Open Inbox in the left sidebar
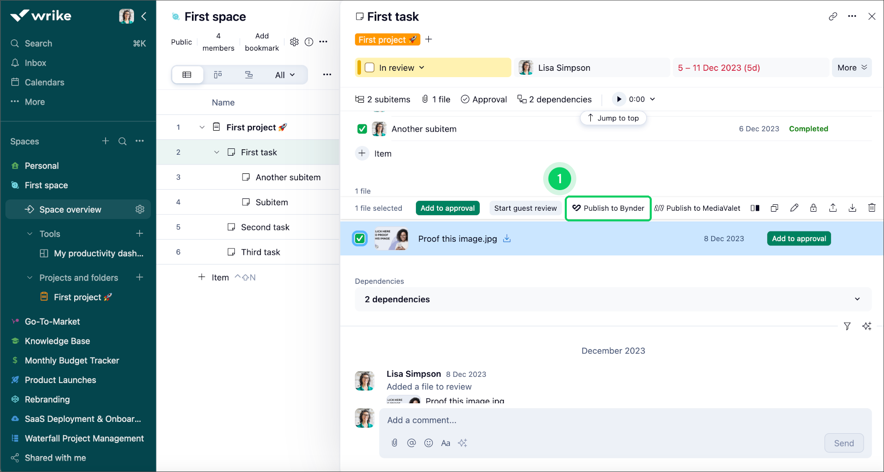The height and width of the screenshot is (472, 884). [35, 63]
